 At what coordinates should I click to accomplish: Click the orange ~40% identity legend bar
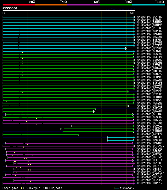click(51, 5)
